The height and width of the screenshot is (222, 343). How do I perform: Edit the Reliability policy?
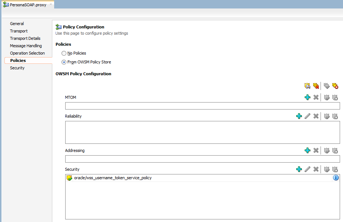tap(307, 116)
